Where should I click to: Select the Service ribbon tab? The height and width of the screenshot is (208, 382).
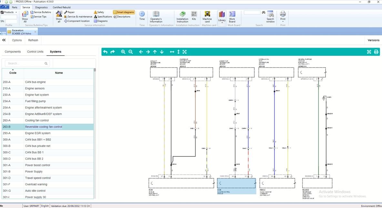click(26, 7)
